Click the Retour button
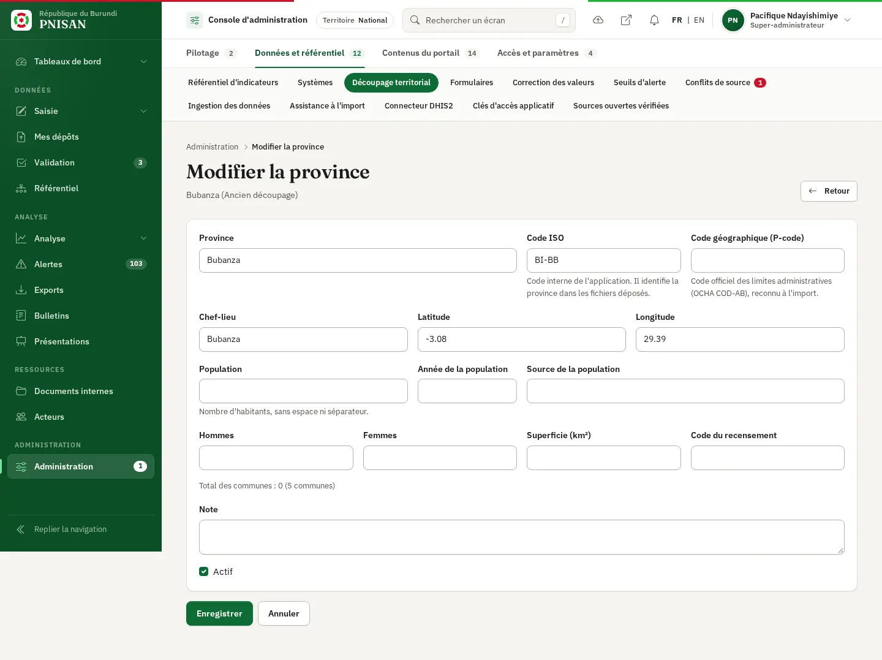Screen dimensions: 882x660 (x=829, y=191)
